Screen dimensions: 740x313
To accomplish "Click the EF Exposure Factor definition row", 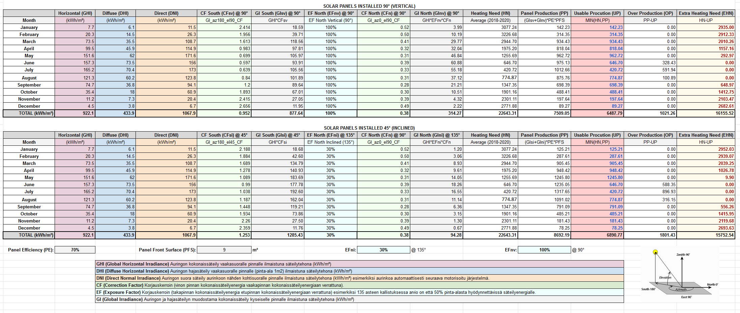I will (359, 292).
